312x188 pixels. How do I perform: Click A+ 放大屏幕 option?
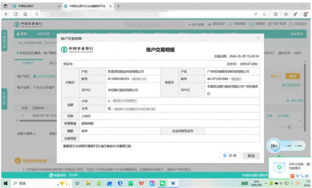(x=196, y=24)
